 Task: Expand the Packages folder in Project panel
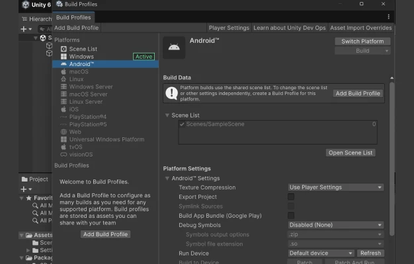coord(22,257)
